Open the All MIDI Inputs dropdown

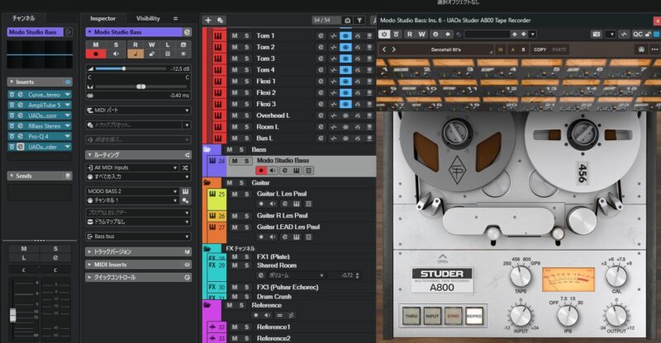pyautogui.click(x=132, y=167)
